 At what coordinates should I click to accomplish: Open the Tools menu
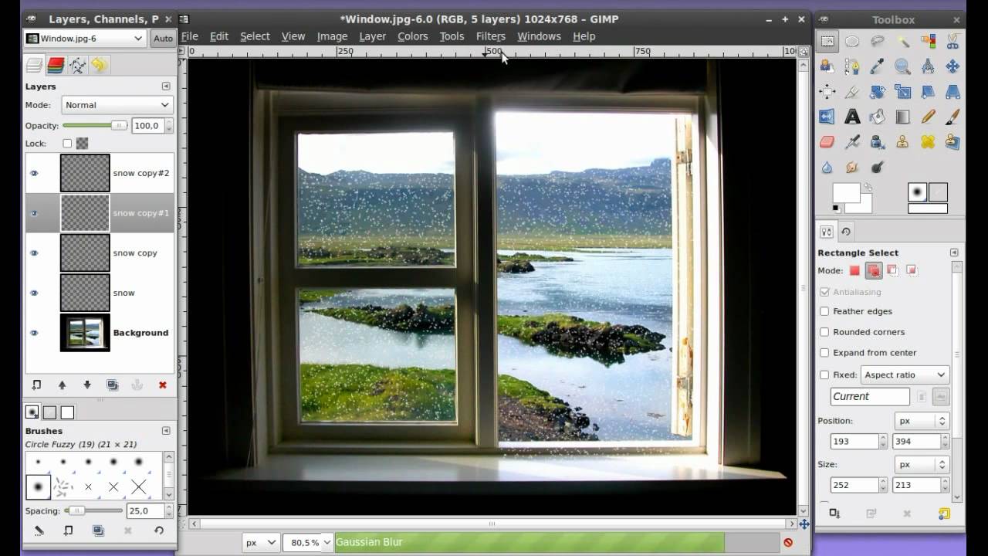pos(452,36)
